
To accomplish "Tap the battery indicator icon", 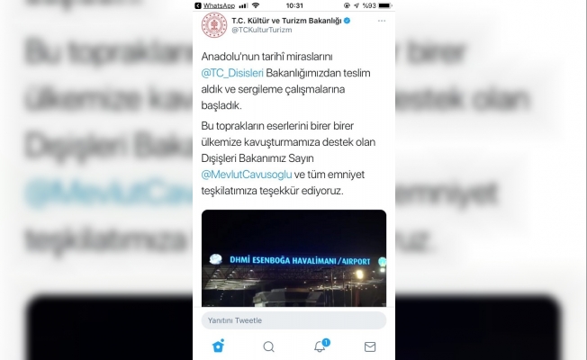I will point(384,5).
